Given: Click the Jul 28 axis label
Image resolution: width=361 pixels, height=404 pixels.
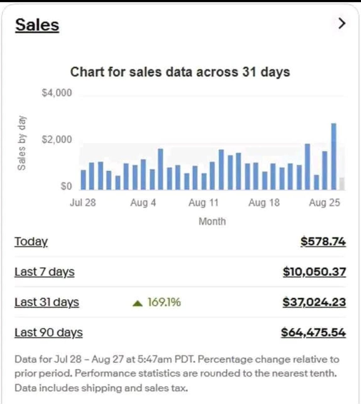Looking at the screenshot, I should (x=83, y=203).
